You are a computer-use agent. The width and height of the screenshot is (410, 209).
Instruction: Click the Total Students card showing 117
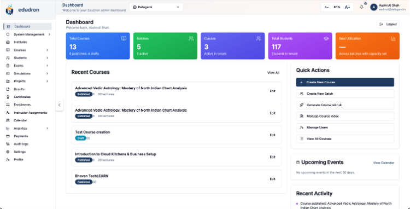tap(300, 46)
